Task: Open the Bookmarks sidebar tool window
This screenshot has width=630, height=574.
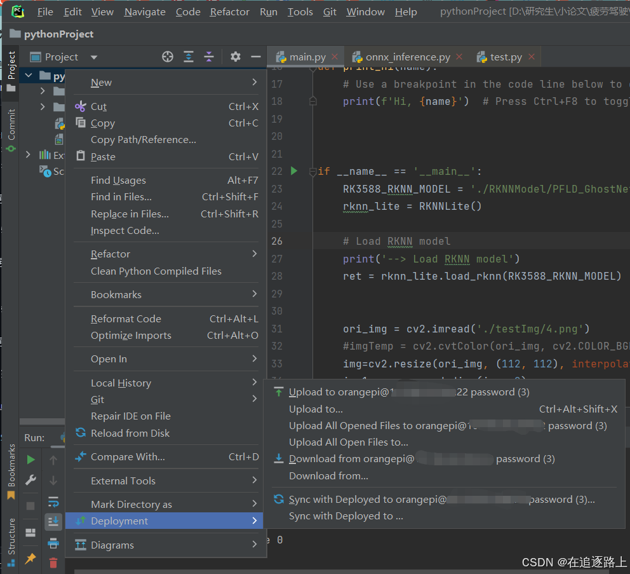Action: (11, 472)
